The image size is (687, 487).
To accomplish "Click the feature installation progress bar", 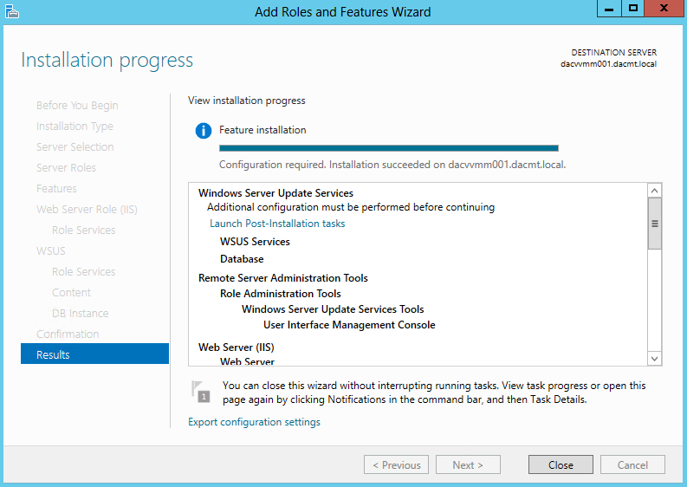I will (x=389, y=148).
